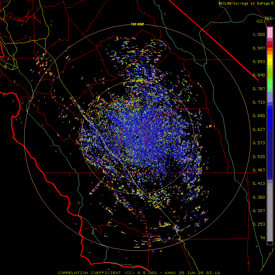Select the 0.253 scale value

coord(259,224)
